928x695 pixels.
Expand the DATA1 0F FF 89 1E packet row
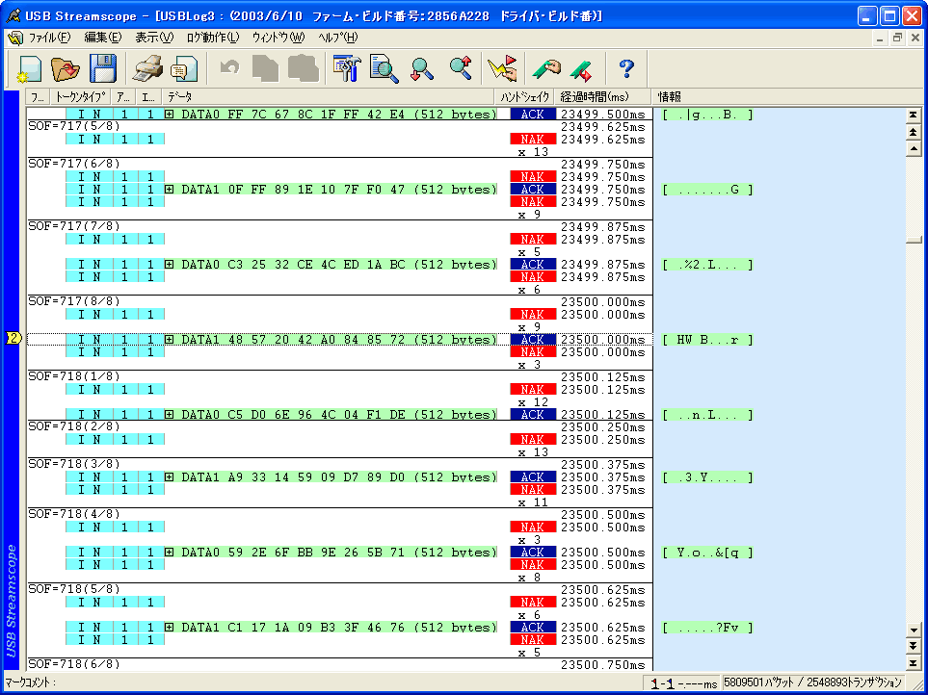click(170, 189)
